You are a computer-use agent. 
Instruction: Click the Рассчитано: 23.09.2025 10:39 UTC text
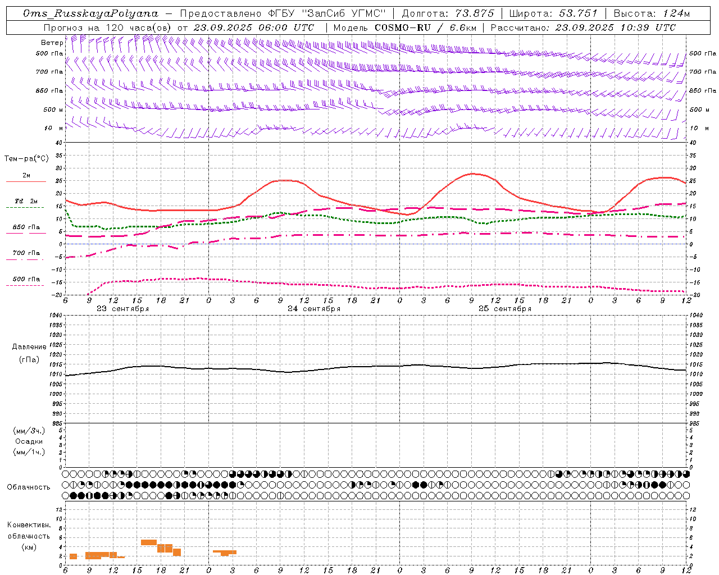tap(583, 28)
